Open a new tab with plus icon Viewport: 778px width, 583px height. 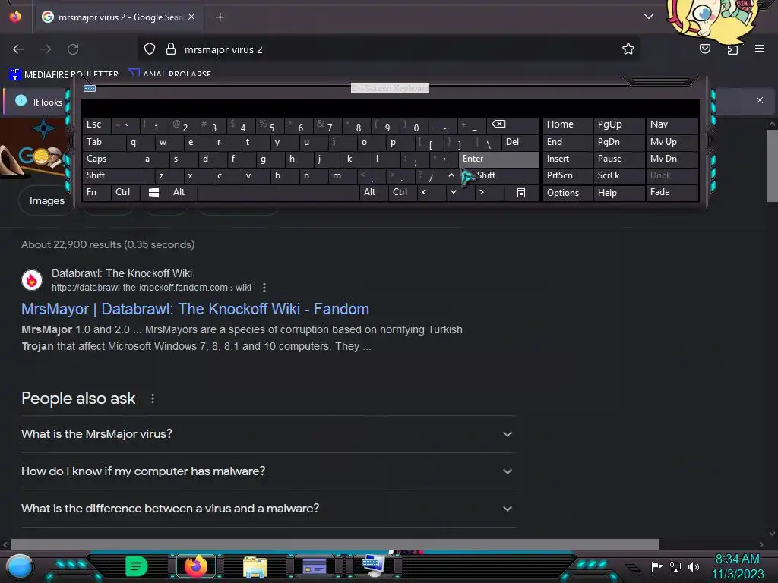[x=220, y=17]
